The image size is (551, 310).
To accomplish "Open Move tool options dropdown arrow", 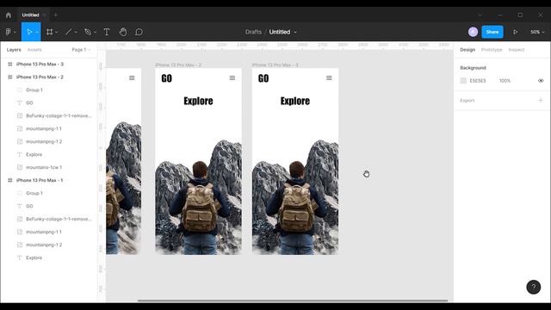I will [x=37, y=33].
